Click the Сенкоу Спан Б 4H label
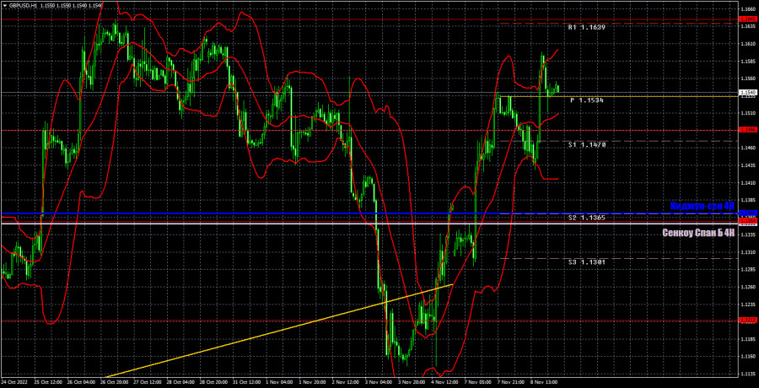 point(698,234)
